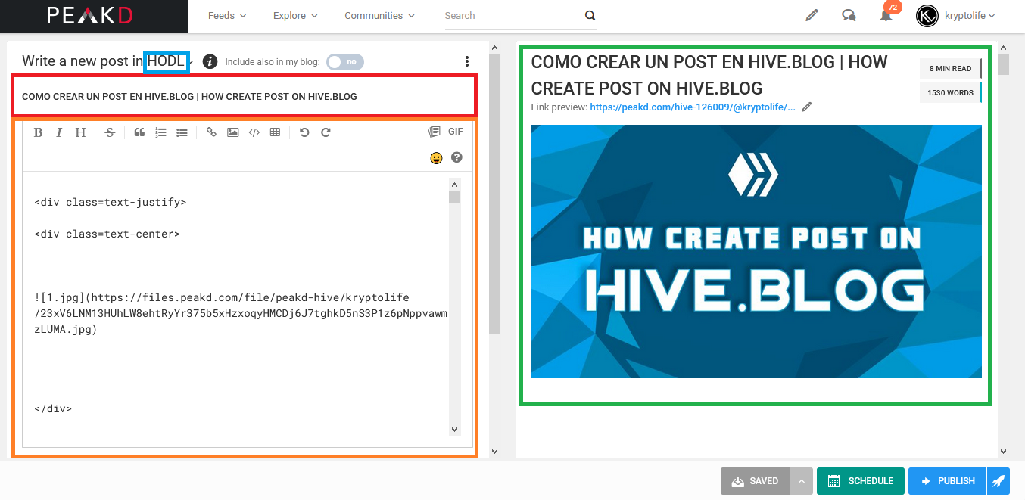
Task: Undo the last edit
Action: point(304,132)
